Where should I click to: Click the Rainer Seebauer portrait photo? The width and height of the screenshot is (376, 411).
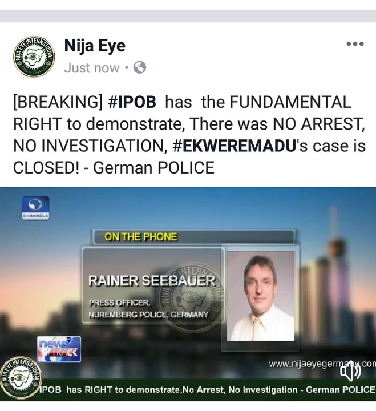tap(260, 296)
